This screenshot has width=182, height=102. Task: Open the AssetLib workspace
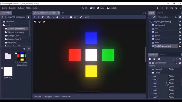(111, 8)
